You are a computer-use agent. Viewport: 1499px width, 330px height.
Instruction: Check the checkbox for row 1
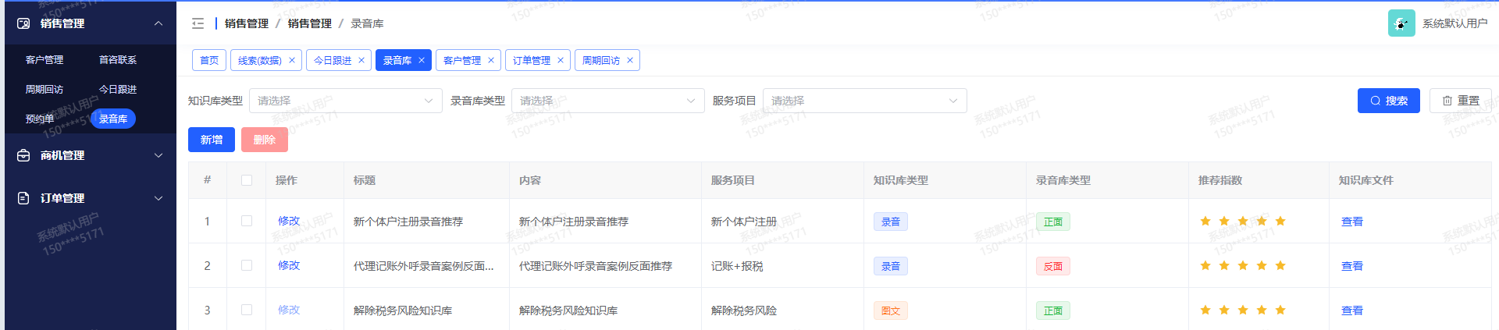click(247, 222)
